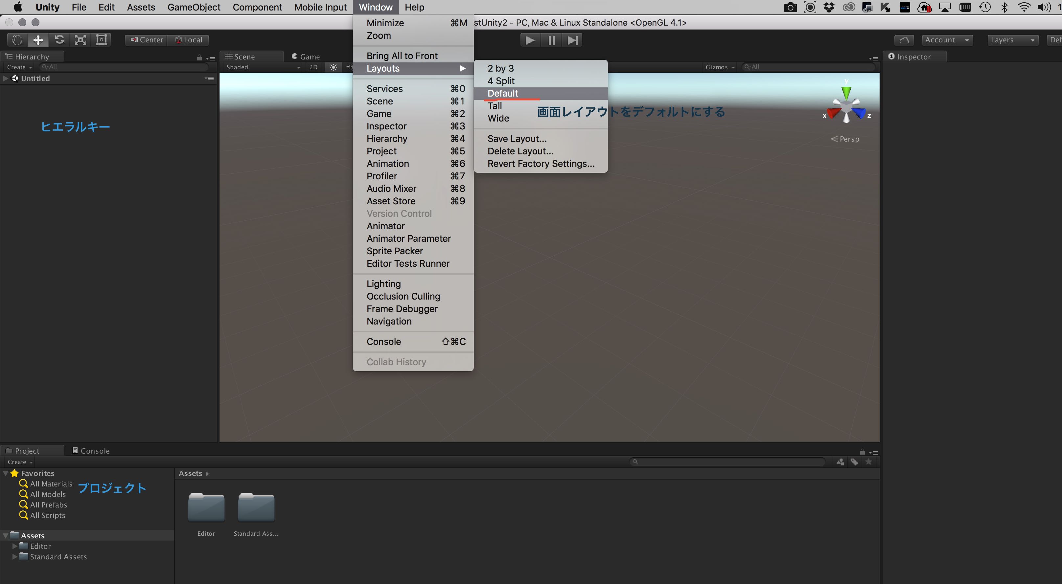Open Scene view panel options menu icon

[873, 58]
